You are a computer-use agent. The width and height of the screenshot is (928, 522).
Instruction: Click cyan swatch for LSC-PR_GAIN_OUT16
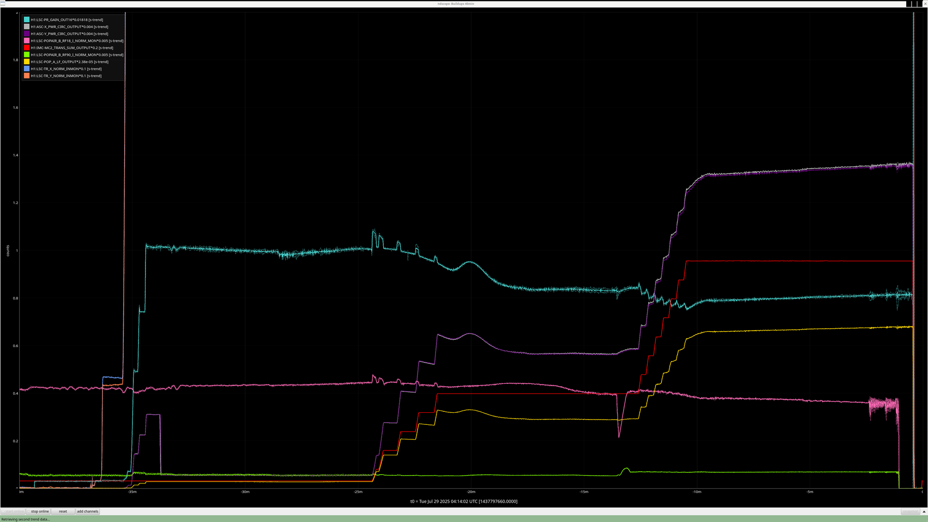click(27, 20)
